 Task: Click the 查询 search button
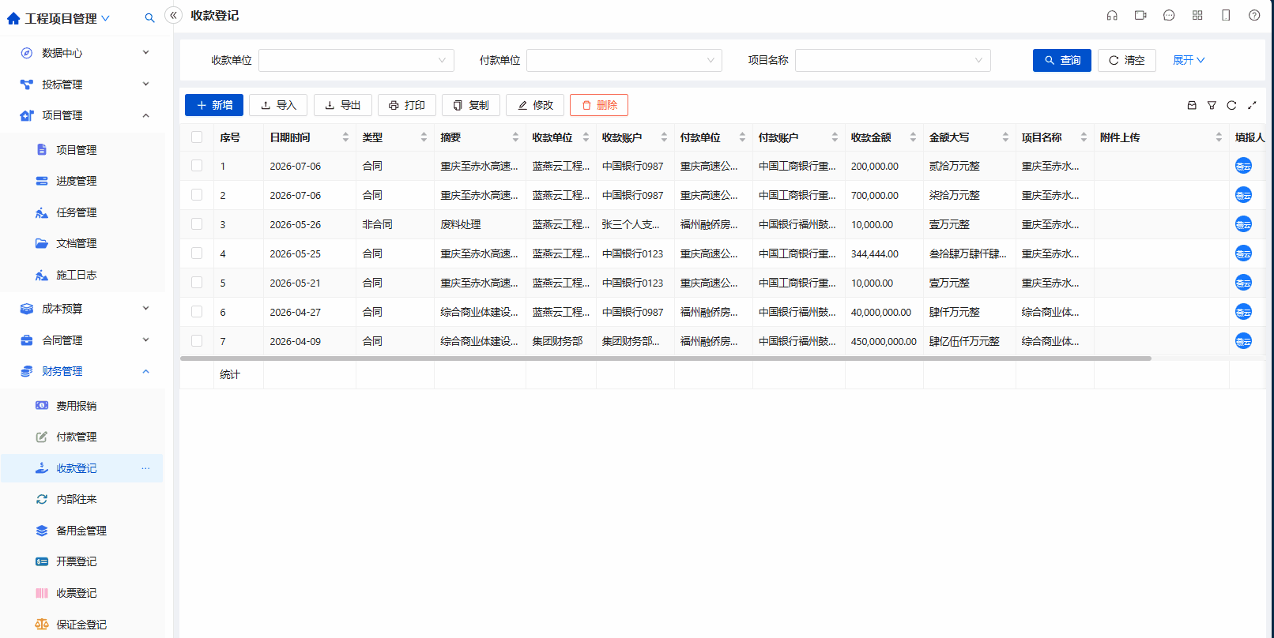pos(1062,60)
